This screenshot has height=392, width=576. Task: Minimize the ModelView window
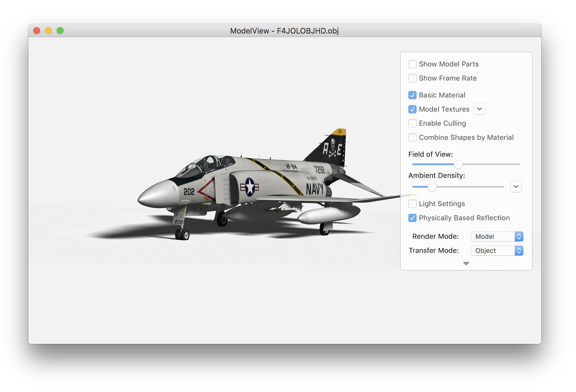tap(48, 30)
